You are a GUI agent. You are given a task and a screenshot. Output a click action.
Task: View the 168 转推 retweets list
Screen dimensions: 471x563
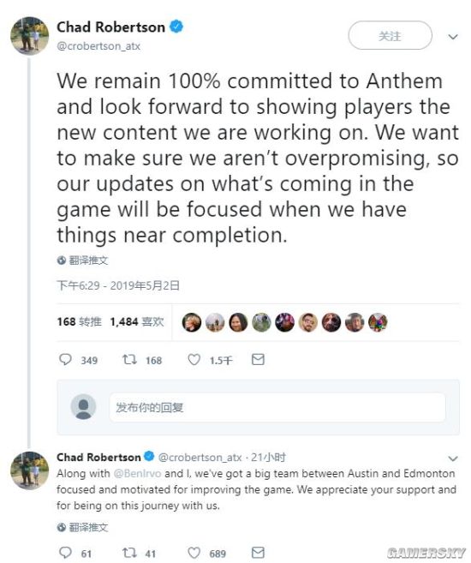click(x=80, y=321)
